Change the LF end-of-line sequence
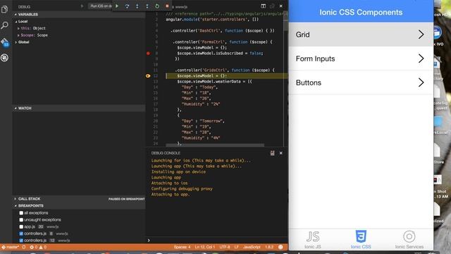The height and width of the screenshot is (254, 451). coord(237,247)
